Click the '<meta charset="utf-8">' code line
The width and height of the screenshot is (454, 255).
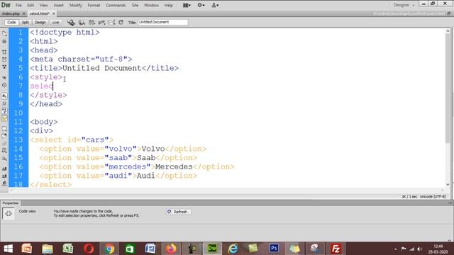coord(81,59)
